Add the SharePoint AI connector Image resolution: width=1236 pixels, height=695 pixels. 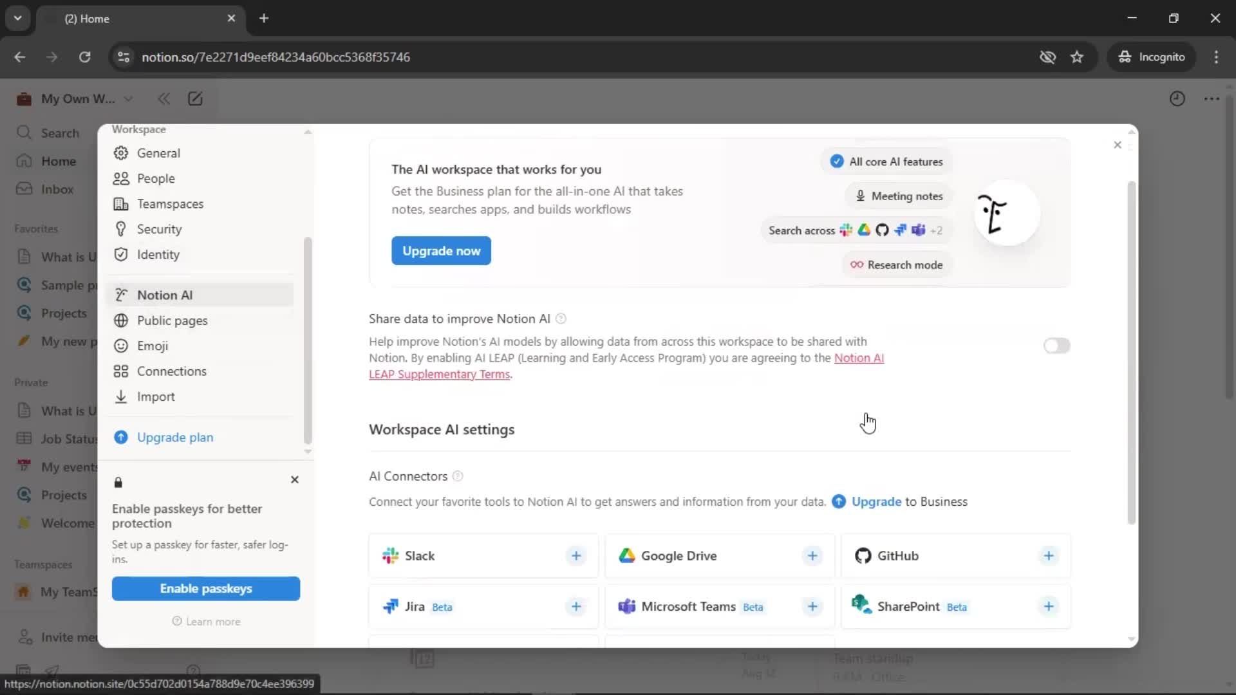(x=1049, y=607)
